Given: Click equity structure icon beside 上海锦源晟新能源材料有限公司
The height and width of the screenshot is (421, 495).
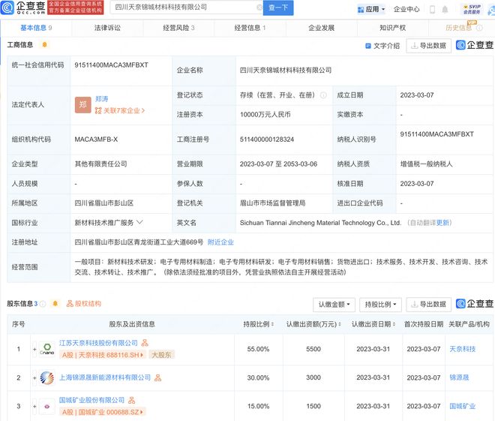Looking at the screenshot, I should point(157,377).
